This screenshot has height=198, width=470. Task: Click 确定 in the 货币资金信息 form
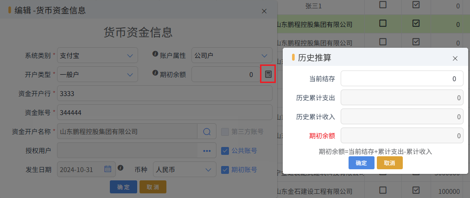click(x=123, y=187)
